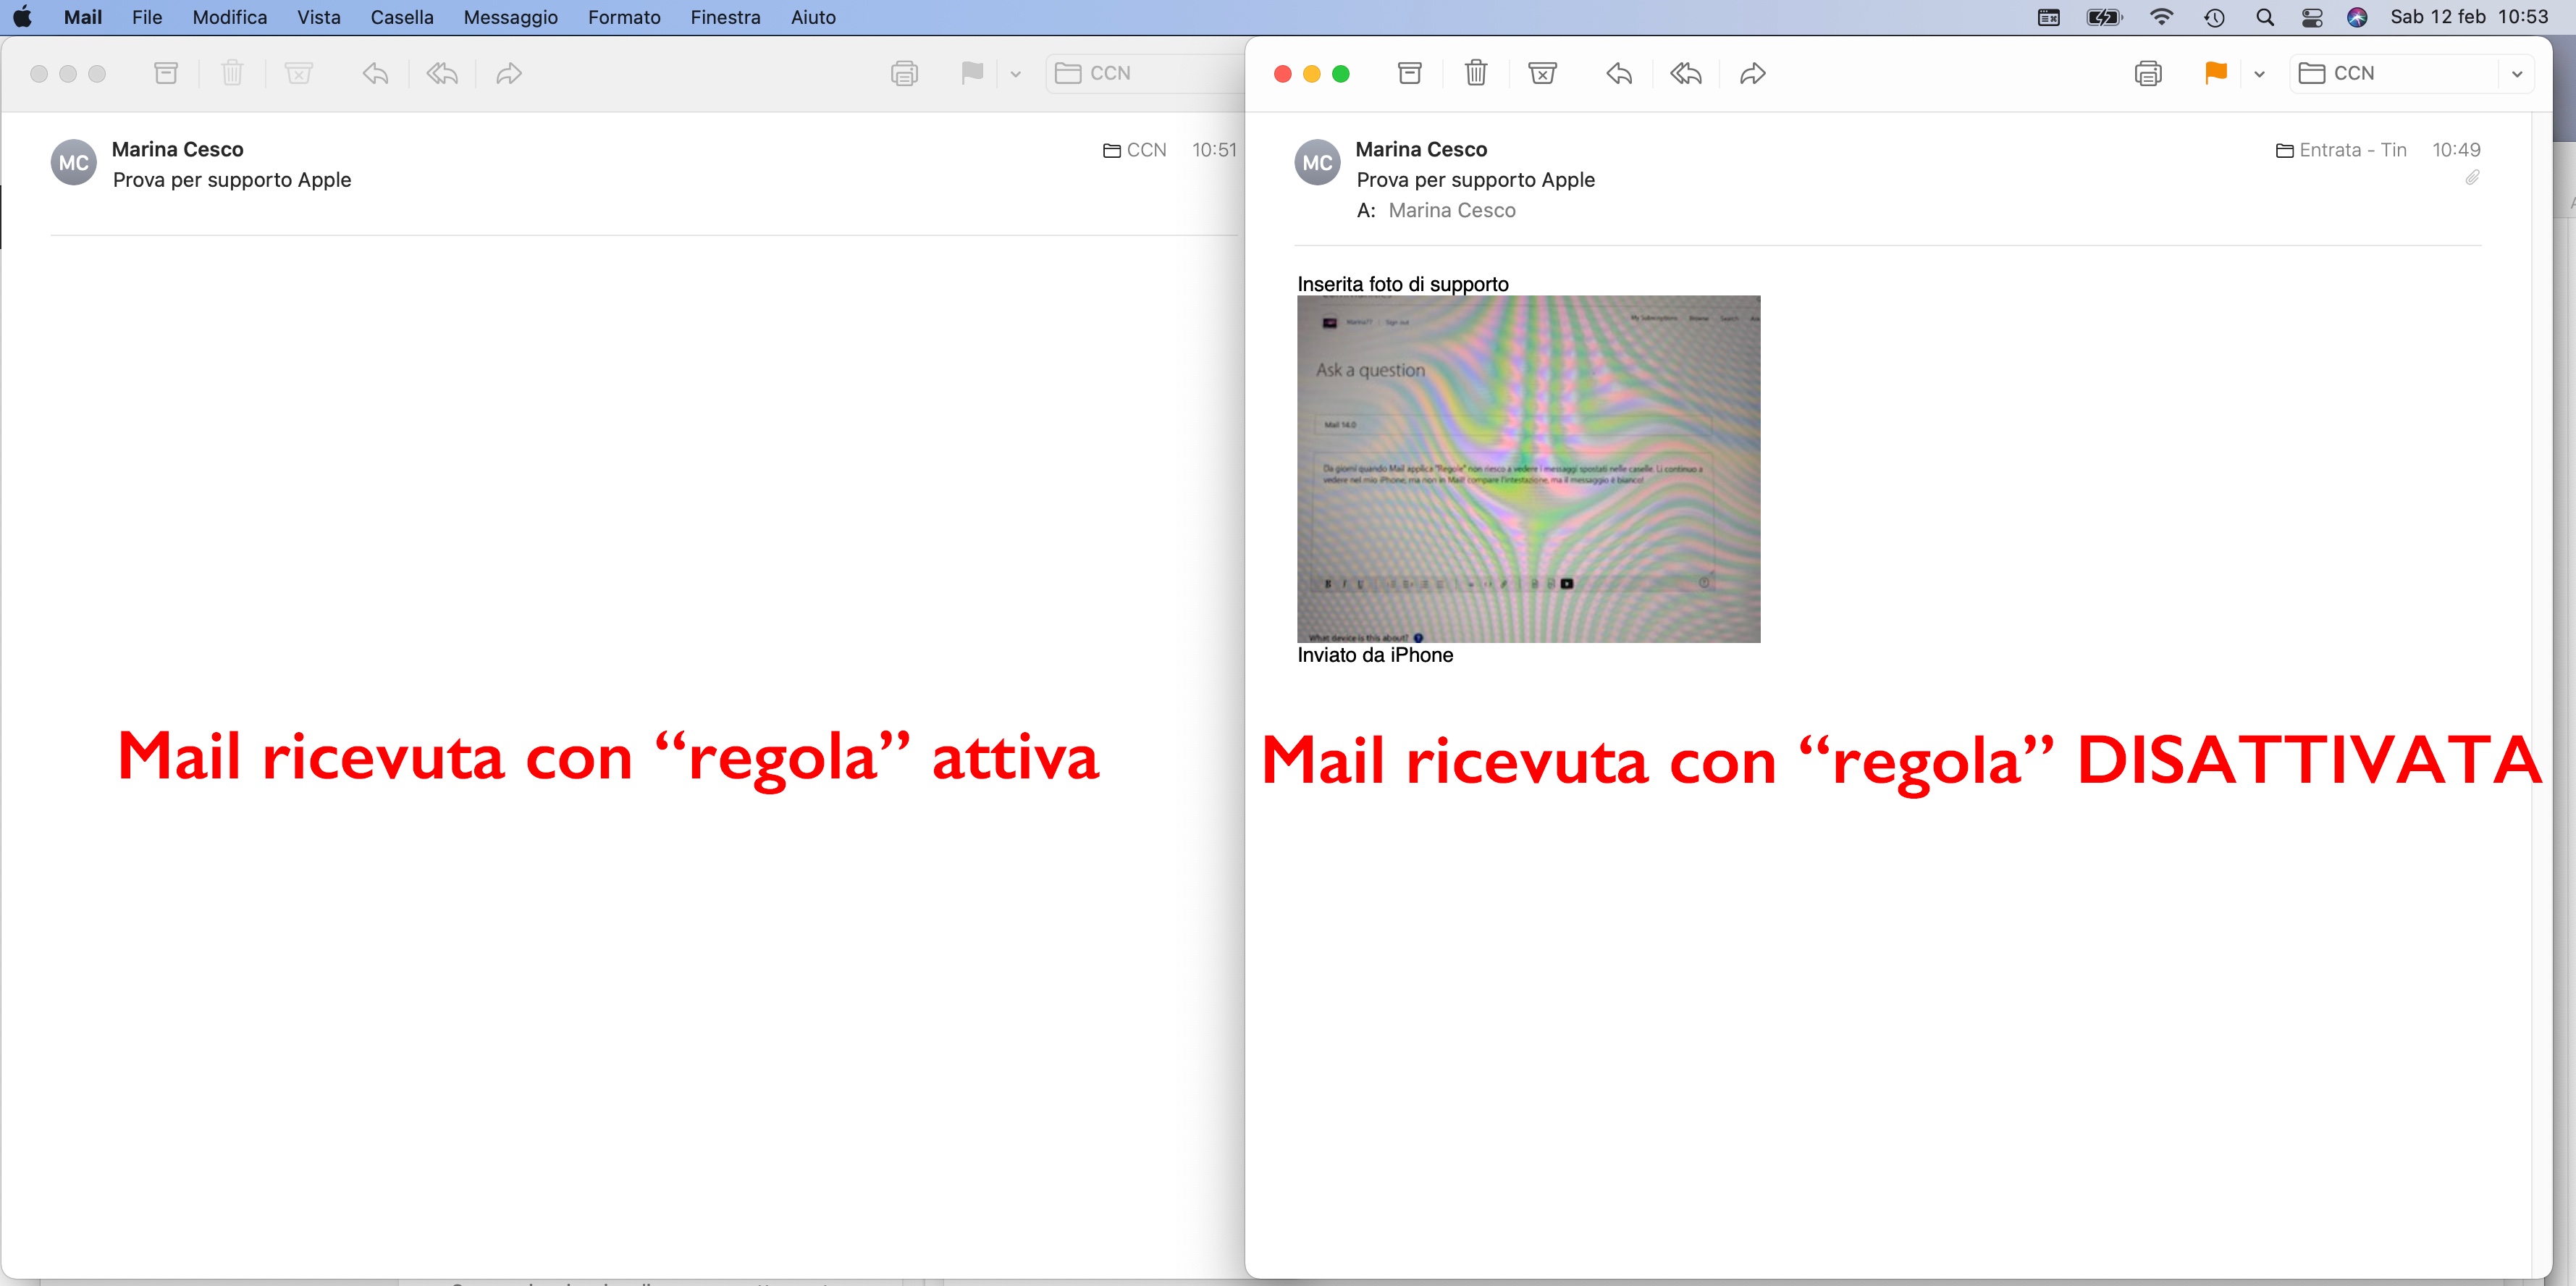Click the paperclip attachment icon
Screen dimensions: 2576x1286
click(x=2472, y=178)
